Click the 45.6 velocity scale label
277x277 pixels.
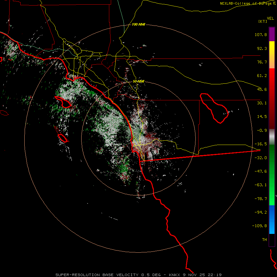tap(262, 89)
